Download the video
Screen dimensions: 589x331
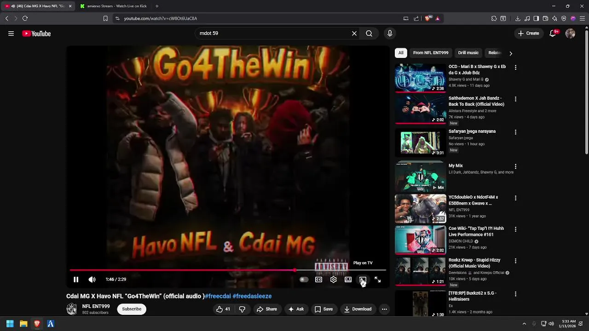(358, 309)
